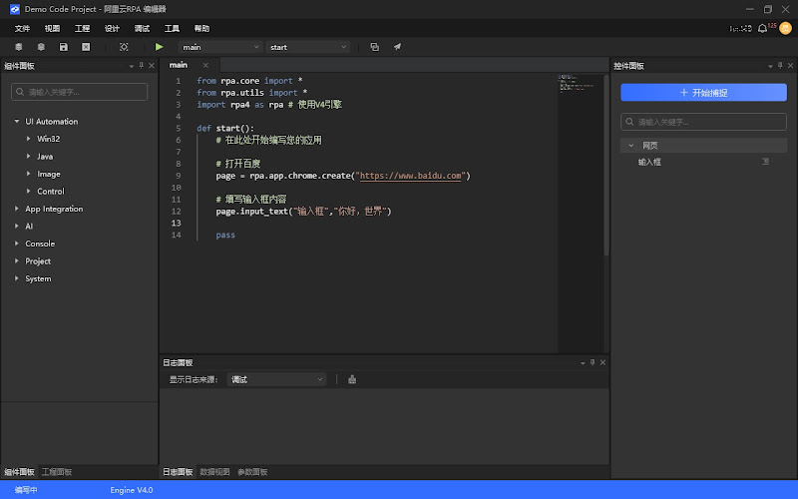
Task: Expand the Console tree node
Action: [17, 244]
